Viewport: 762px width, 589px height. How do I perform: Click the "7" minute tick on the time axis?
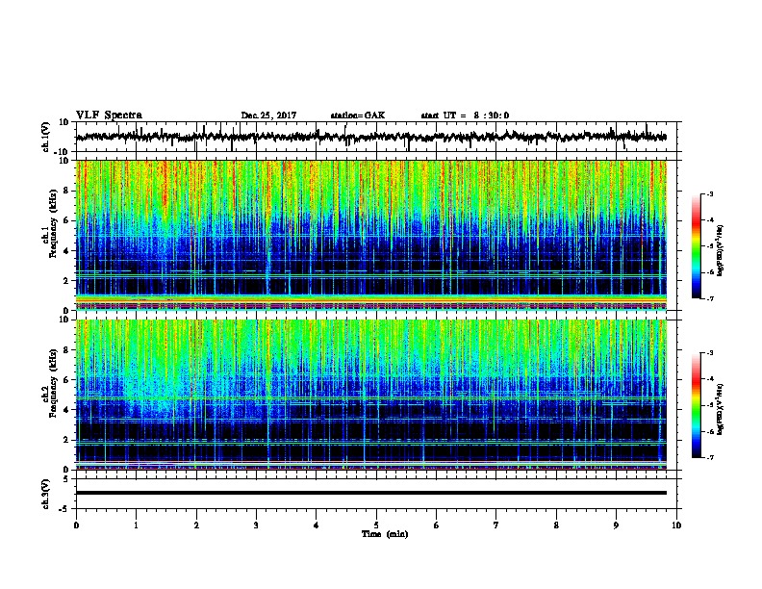point(496,525)
